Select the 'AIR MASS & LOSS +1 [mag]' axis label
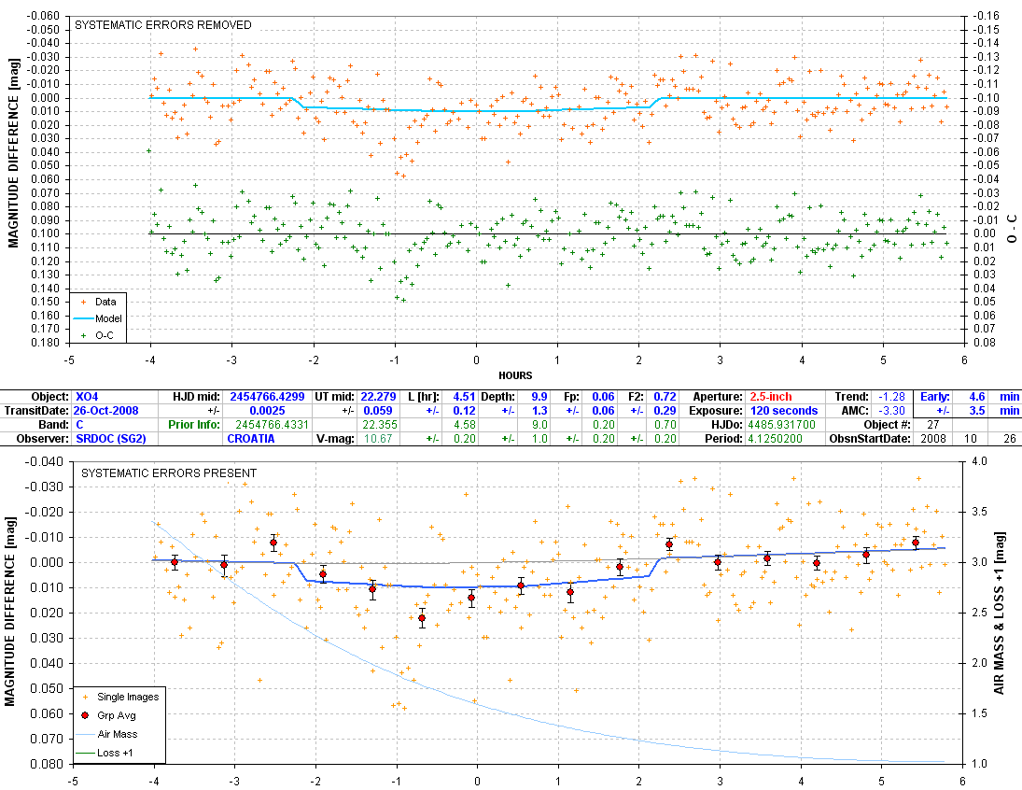 [x=999, y=614]
